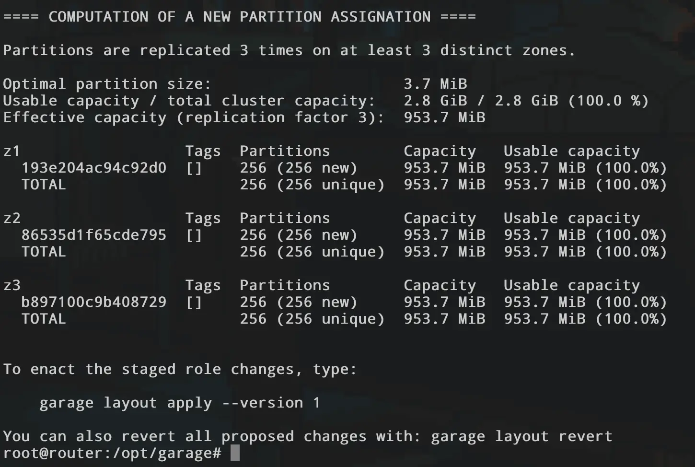Click the root@router:/opt/garage# shell prompt

(112, 453)
